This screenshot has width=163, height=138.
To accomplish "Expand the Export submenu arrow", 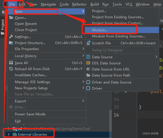I will coord(83,101).
